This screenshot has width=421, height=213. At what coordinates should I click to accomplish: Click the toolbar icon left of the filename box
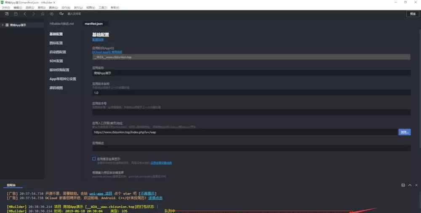(61, 14)
